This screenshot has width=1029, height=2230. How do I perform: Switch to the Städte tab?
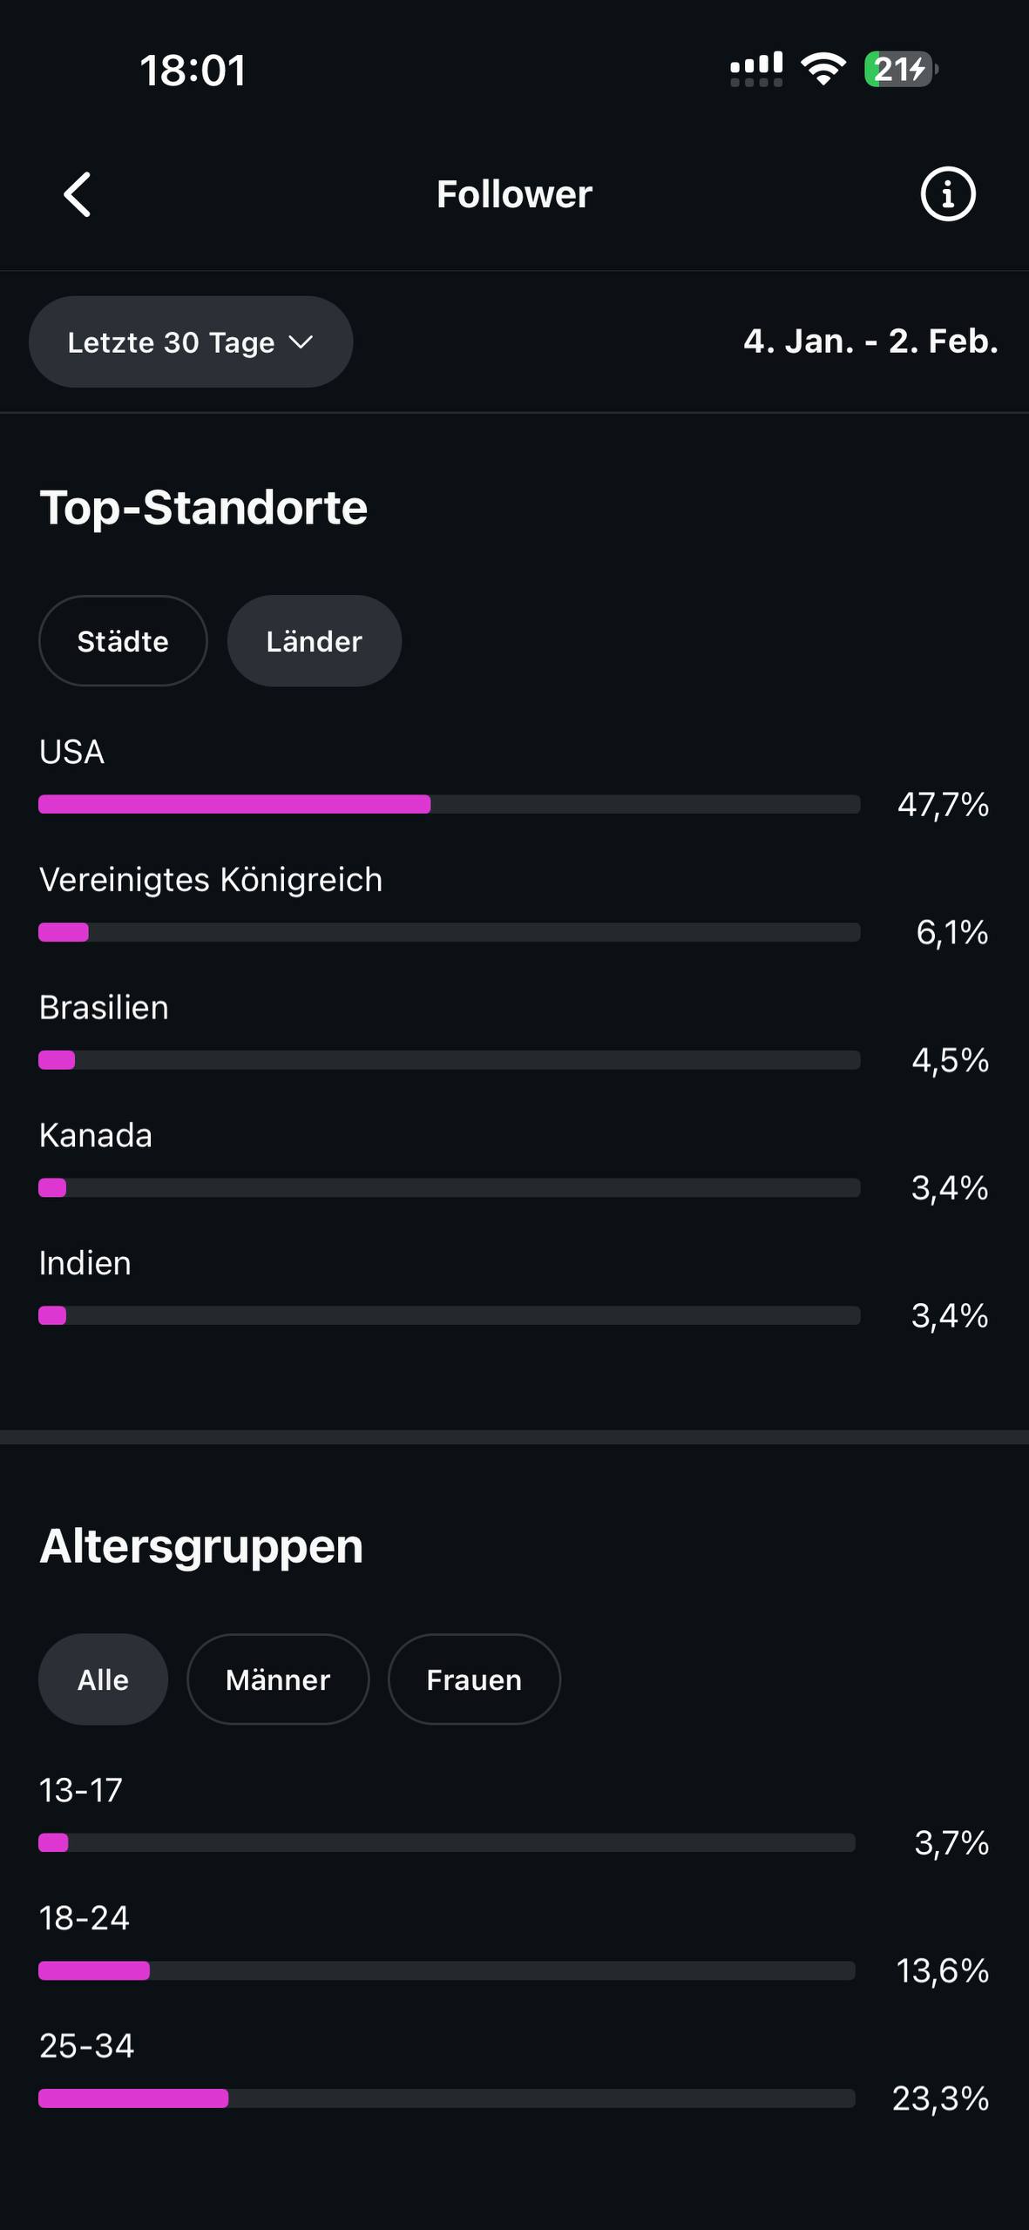123,641
